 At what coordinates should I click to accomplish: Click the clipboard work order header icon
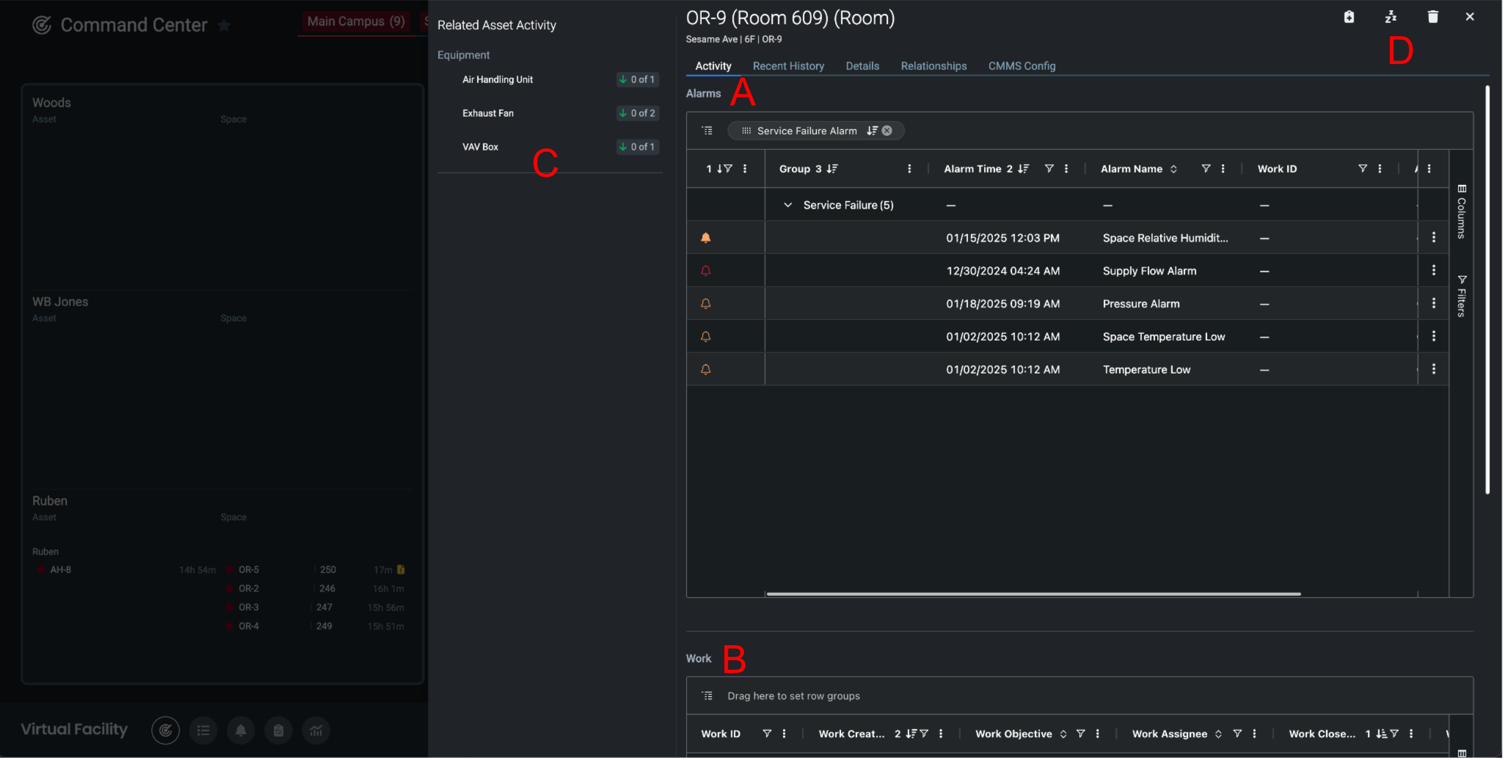(x=1349, y=17)
